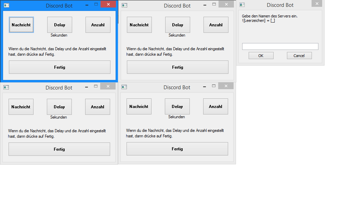
Task: Open the title icon of the lower-right Discord Bot form
Action: (124, 87)
